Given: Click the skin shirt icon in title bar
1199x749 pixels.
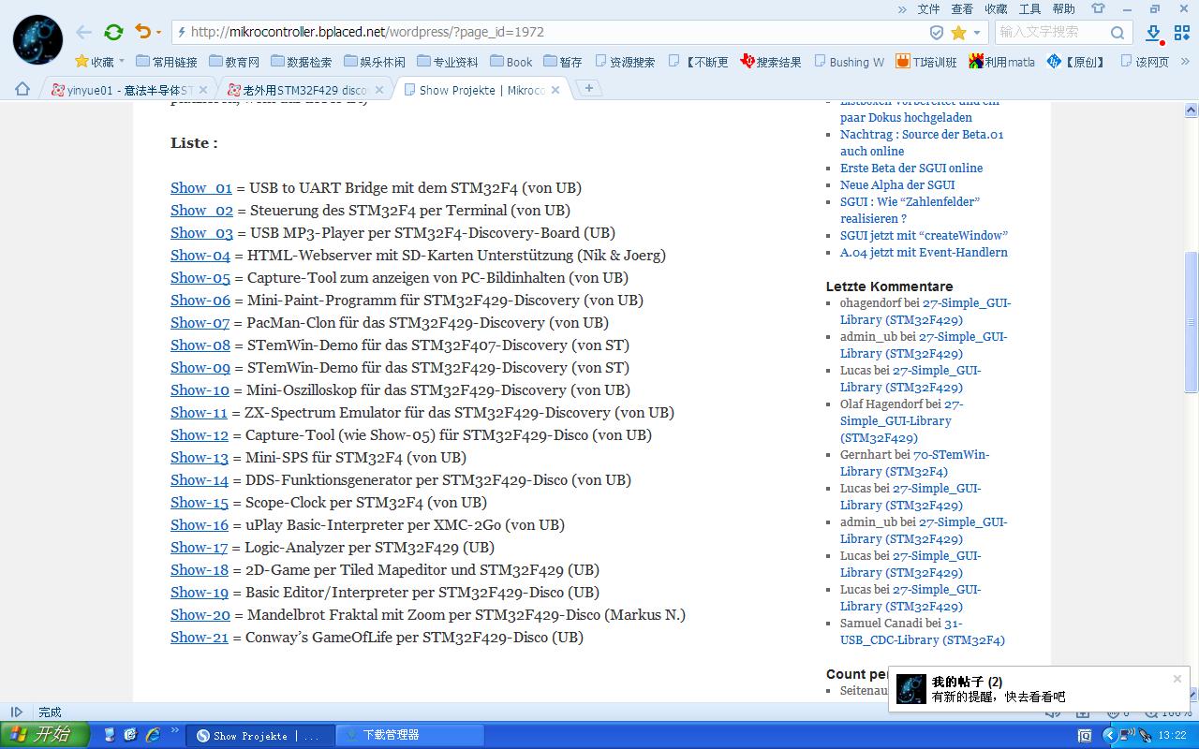Looking at the screenshot, I should (1098, 8).
